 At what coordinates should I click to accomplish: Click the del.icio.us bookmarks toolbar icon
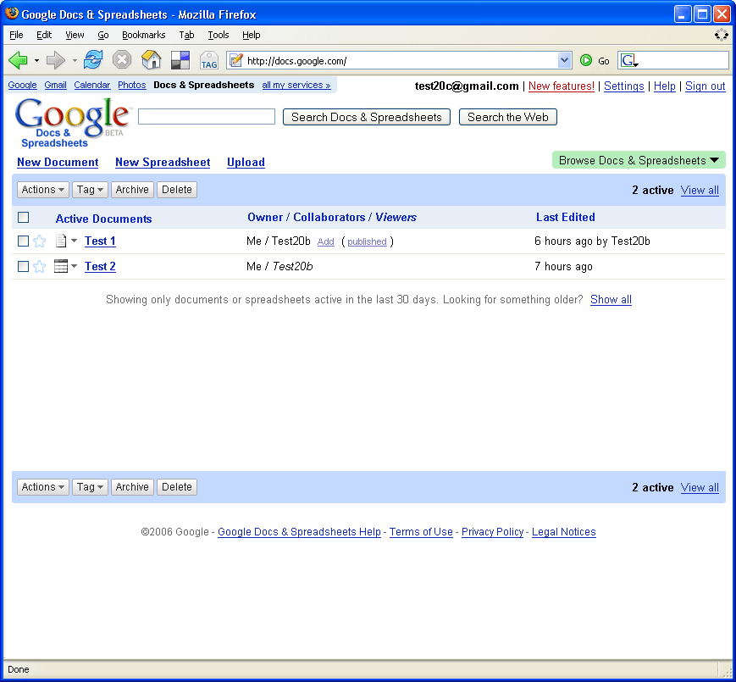[180, 60]
